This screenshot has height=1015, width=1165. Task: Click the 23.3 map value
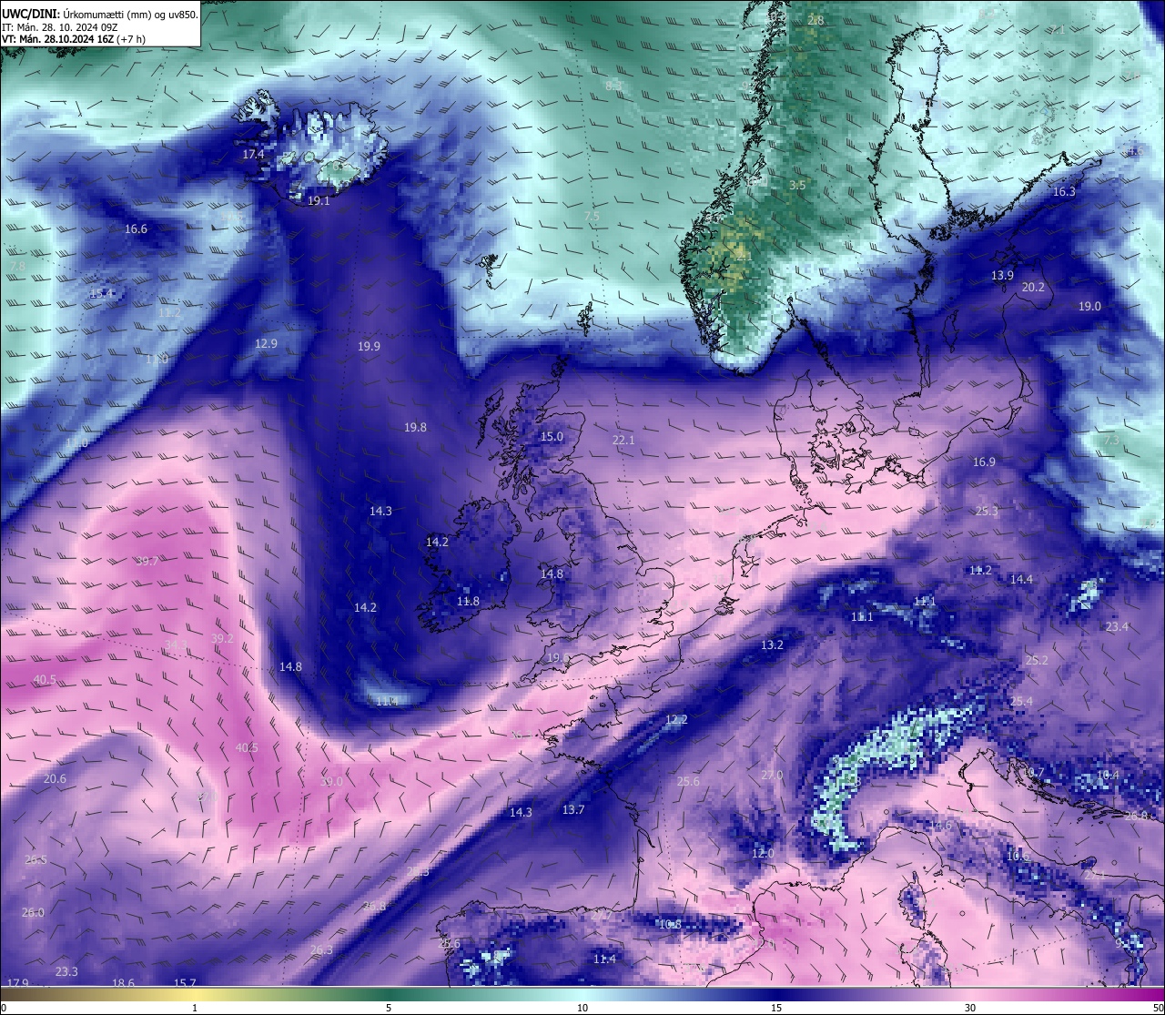tap(66, 972)
